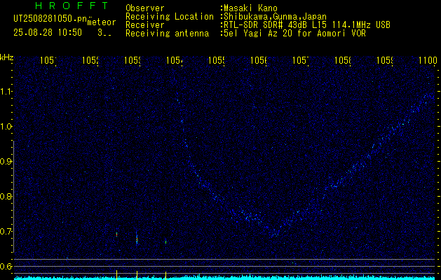Click the 'Receiving Location' label
Viewport: 441px width, 280px height.
(x=170, y=17)
